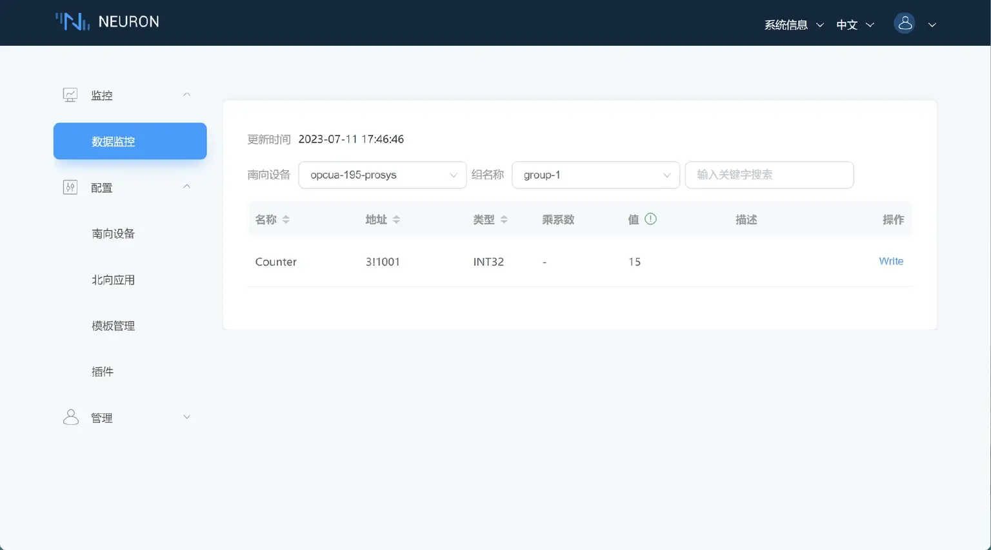Expand the 管理 sidebar section
This screenshot has width=991, height=550.
tap(186, 417)
